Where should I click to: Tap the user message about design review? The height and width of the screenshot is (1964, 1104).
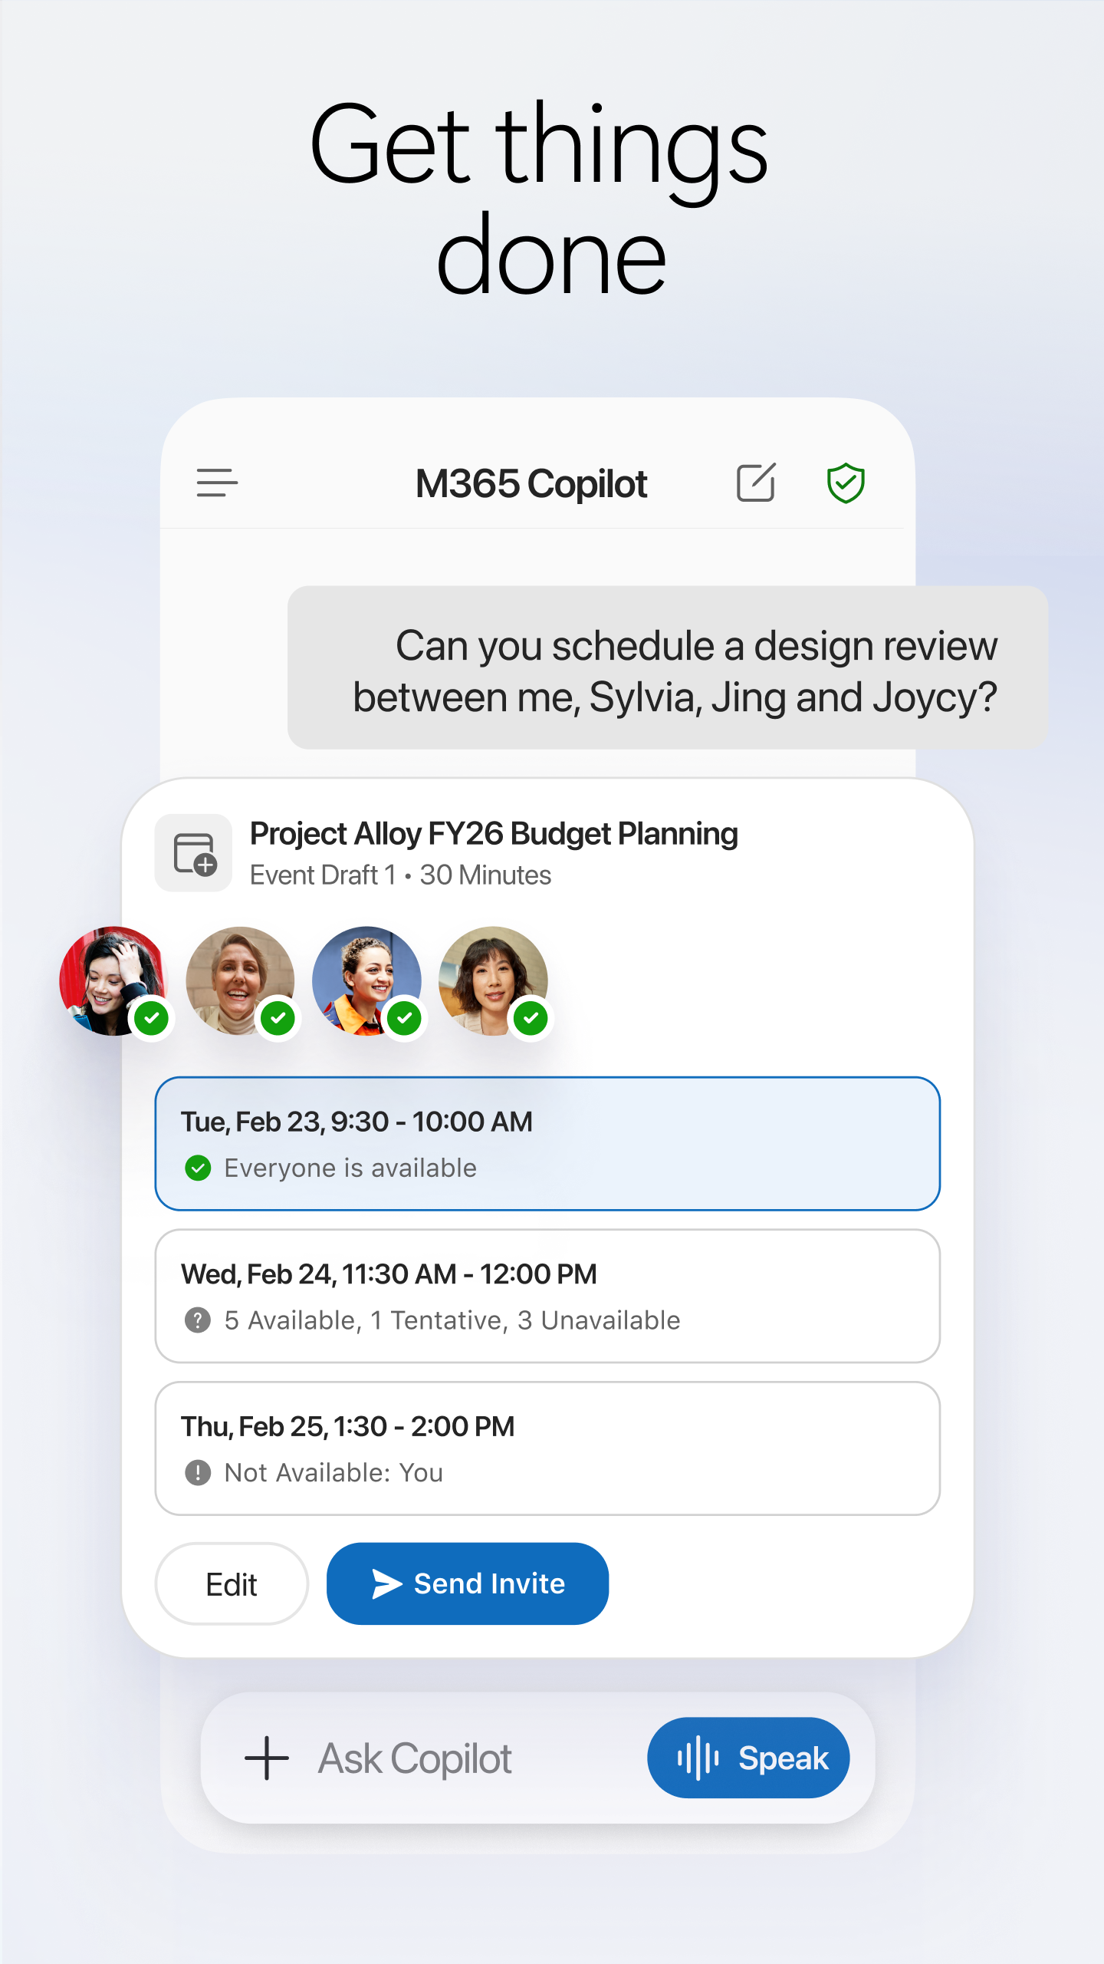click(x=668, y=667)
